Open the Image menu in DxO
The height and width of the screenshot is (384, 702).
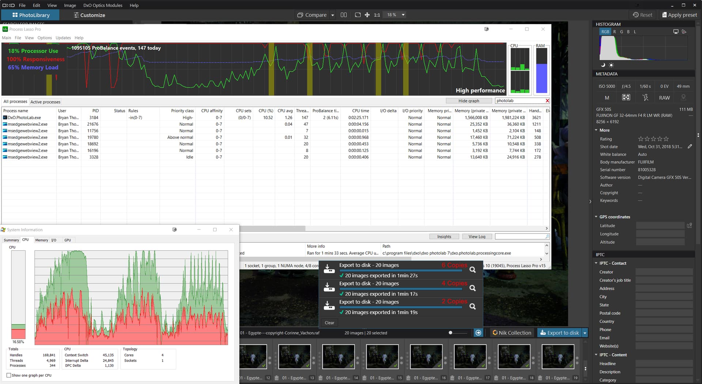click(x=70, y=5)
